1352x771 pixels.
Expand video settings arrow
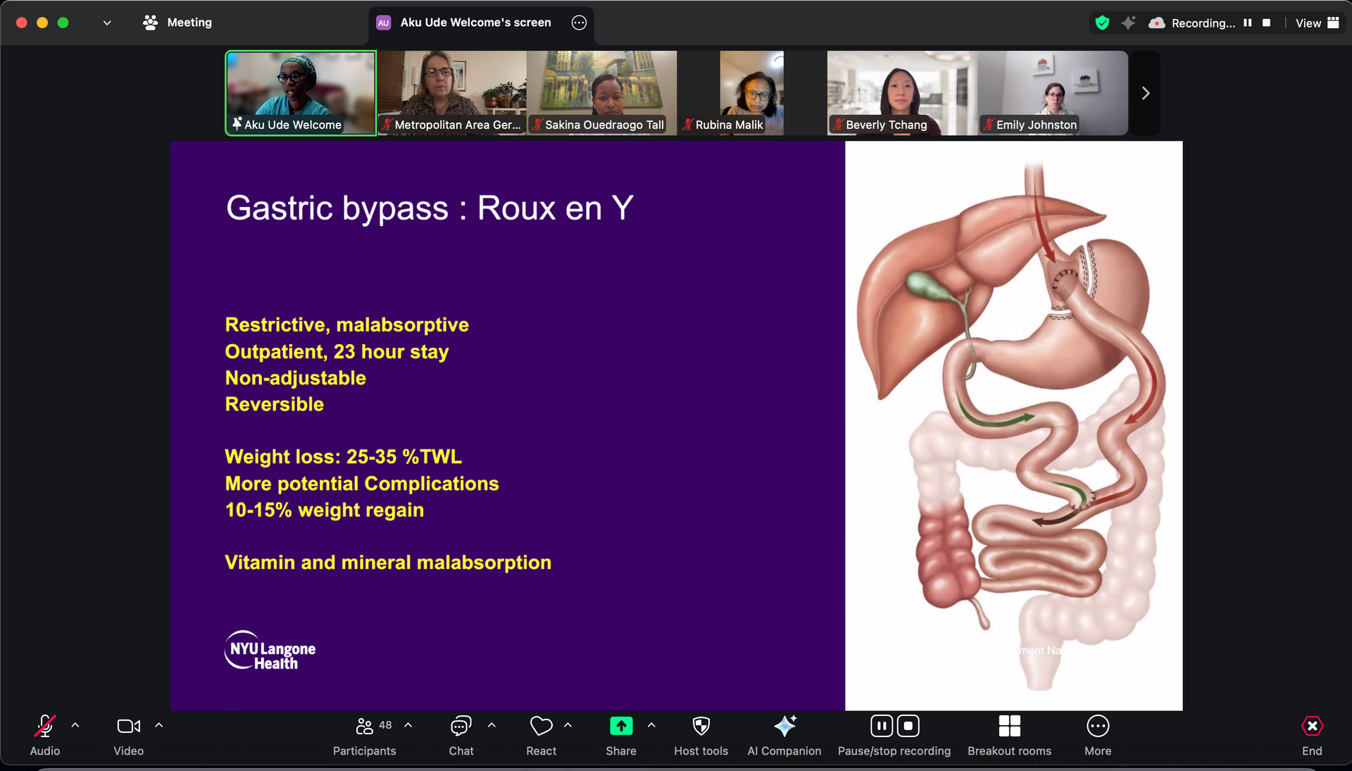tap(159, 725)
